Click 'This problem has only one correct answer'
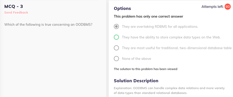The height and width of the screenshot is (97, 233). tap(148, 16)
